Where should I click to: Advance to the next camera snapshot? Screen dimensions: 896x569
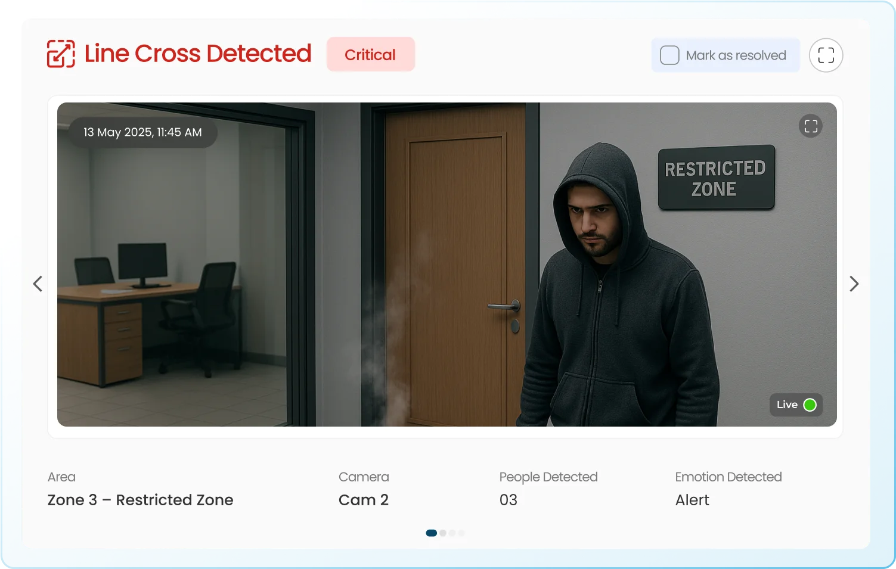[854, 284]
